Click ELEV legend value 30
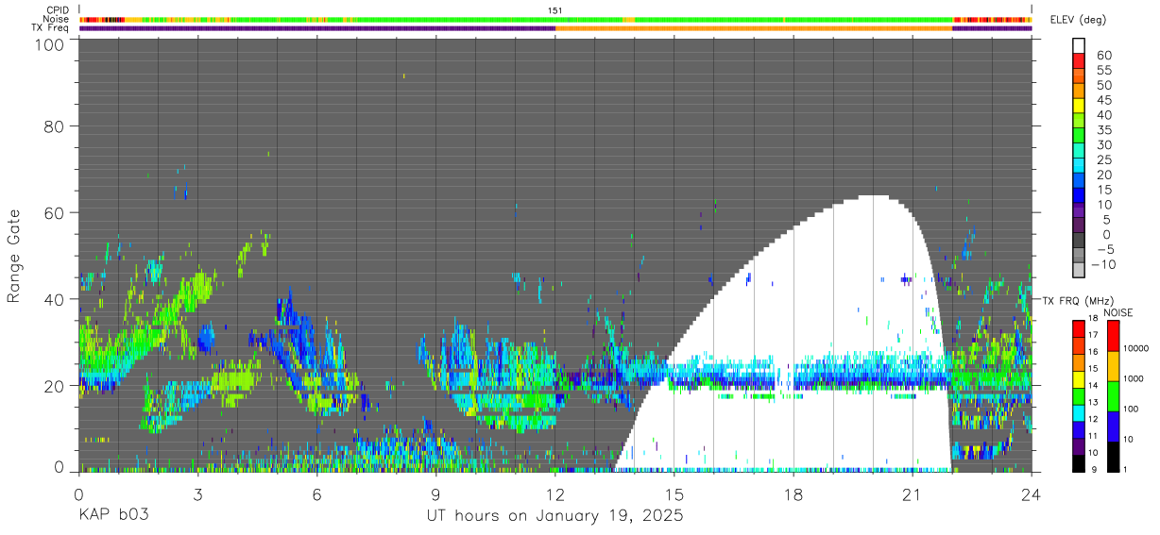 click(1102, 144)
